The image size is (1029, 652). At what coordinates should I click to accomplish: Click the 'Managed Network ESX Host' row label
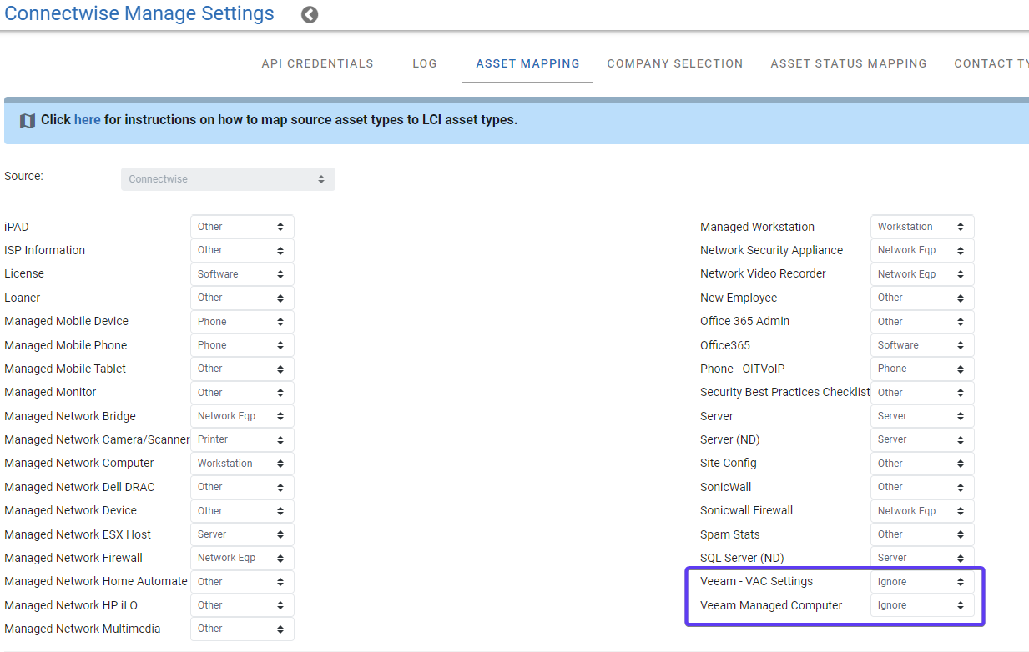(78, 534)
